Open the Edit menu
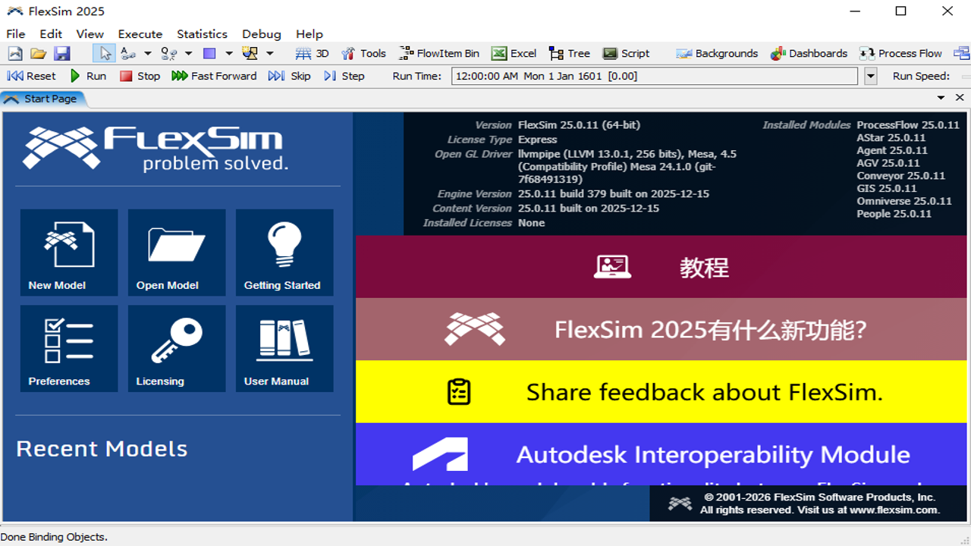971x546 pixels. pyautogui.click(x=51, y=33)
